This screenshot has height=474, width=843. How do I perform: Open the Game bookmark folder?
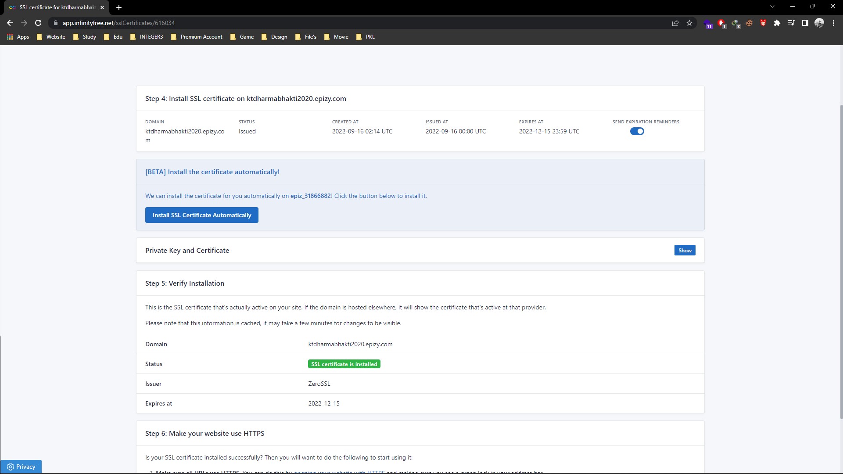[242, 37]
